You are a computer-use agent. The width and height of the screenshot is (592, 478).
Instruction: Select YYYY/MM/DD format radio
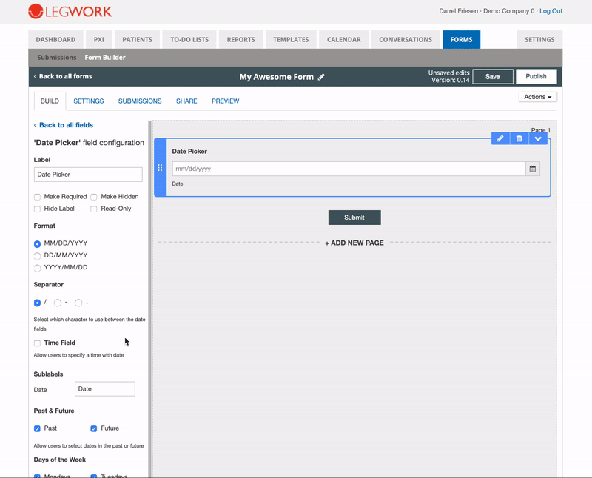tap(37, 268)
